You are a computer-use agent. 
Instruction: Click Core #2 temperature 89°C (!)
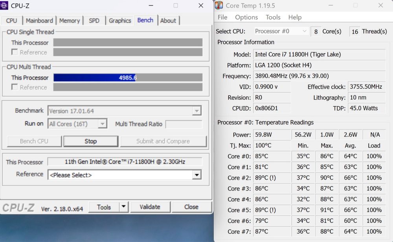point(272,178)
